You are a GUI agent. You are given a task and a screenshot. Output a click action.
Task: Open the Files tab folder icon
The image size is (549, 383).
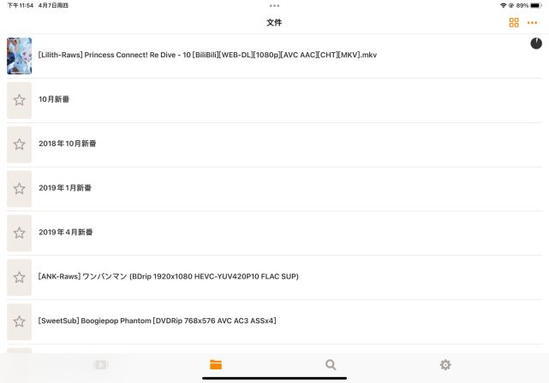coord(215,364)
